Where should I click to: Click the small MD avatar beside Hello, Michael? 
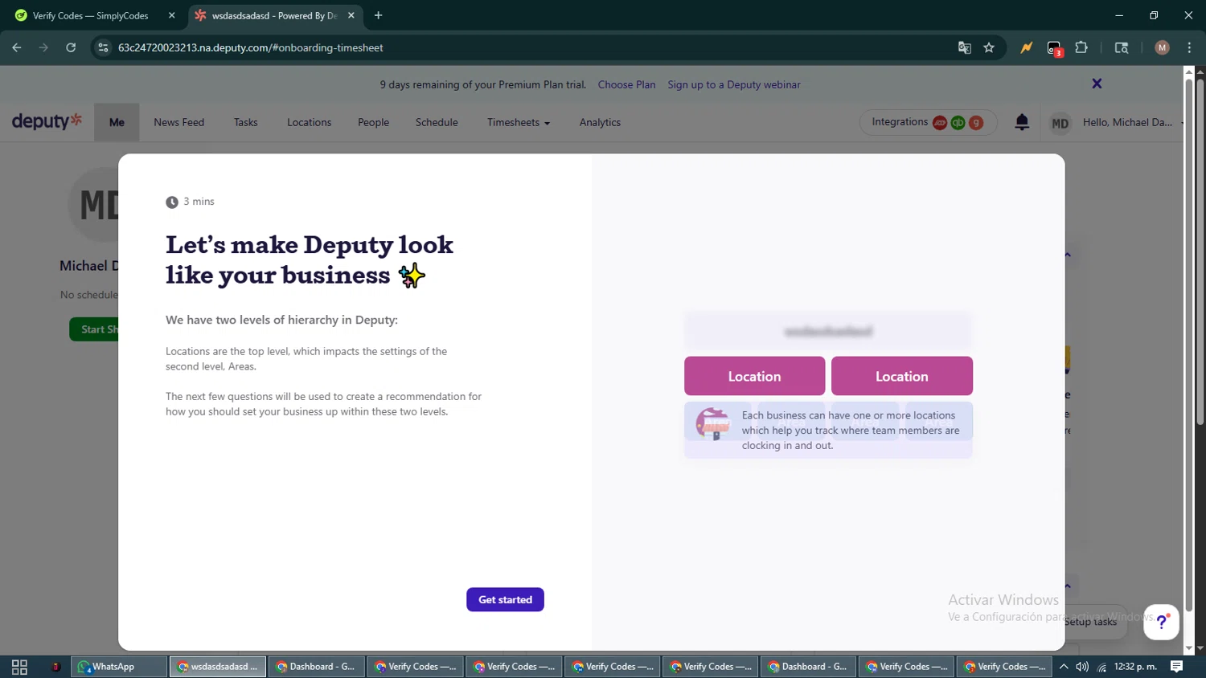pos(1060,123)
